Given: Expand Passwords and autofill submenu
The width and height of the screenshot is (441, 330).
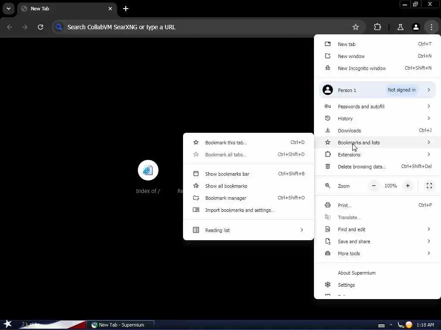Looking at the screenshot, I should tap(377, 107).
